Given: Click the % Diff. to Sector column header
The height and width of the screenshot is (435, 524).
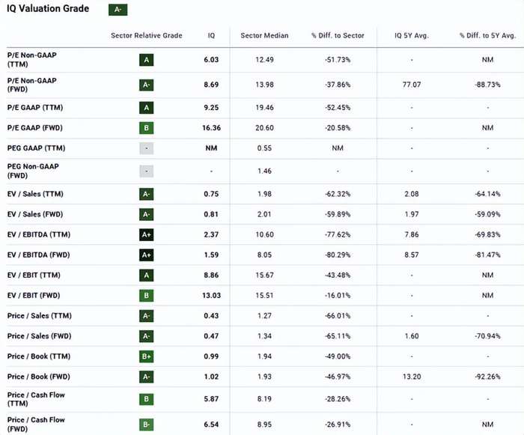Looking at the screenshot, I should [x=337, y=36].
